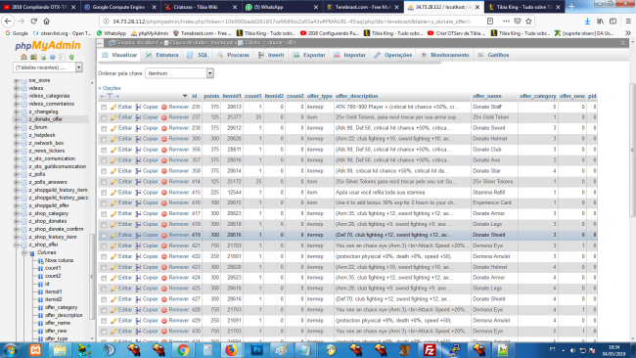
Task: Sort by points column header
Action: click(x=211, y=96)
